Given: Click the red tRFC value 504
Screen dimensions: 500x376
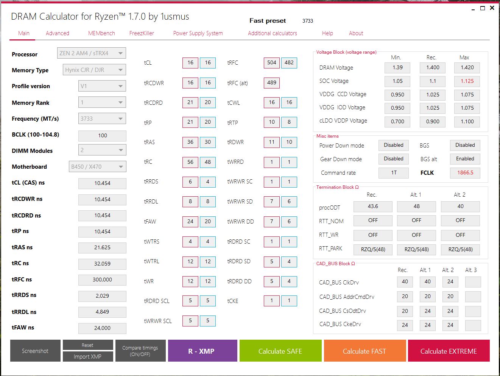Looking at the screenshot, I should tap(272, 63).
